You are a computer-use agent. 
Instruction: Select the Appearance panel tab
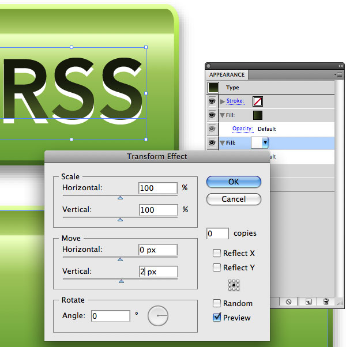227,75
